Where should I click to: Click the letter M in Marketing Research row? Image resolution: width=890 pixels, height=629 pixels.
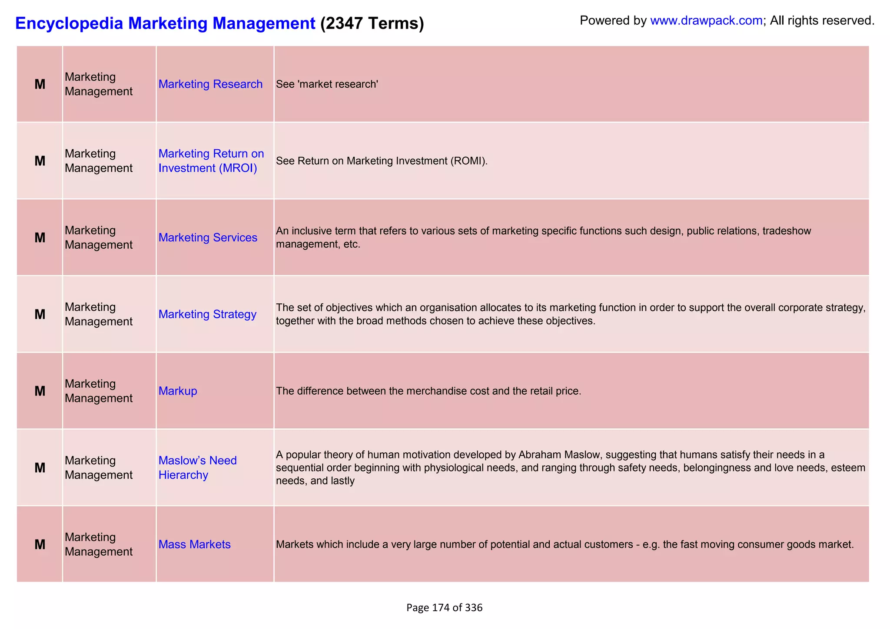tap(40, 84)
